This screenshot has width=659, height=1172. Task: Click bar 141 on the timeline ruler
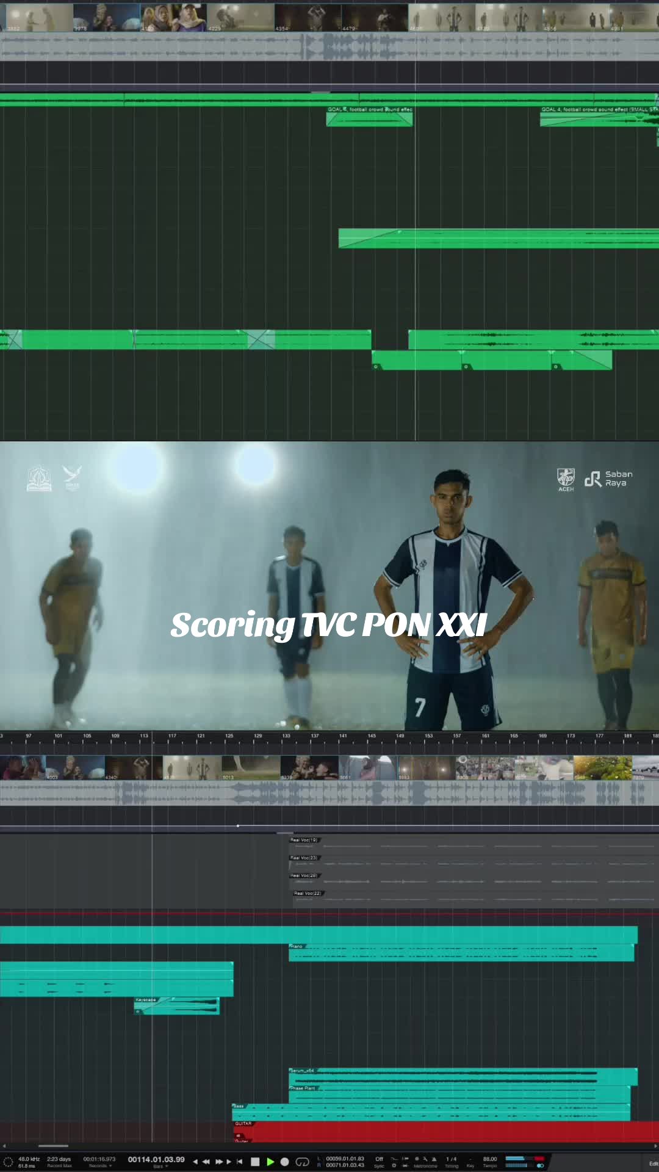point(343,736)
